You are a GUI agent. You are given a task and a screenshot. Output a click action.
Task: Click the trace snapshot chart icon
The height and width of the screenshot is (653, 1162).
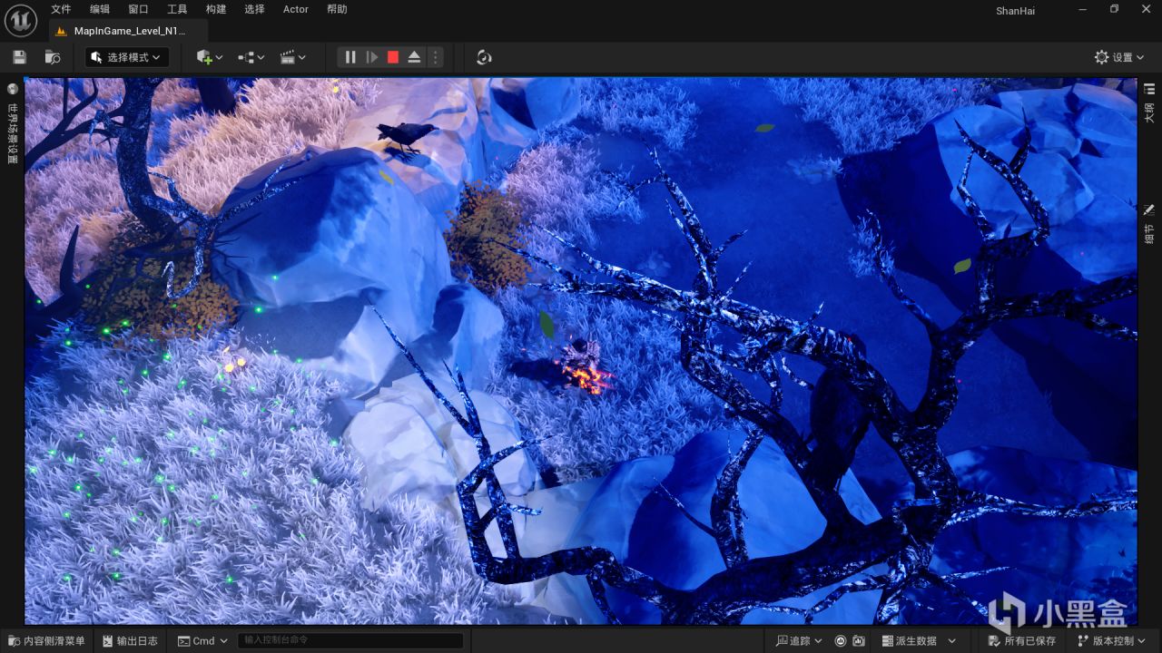(x=859, y=640)
